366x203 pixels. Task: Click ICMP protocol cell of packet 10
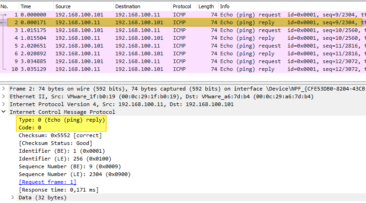(x=179, y=69)
